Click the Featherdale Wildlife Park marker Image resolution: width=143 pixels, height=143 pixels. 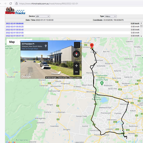(102, 83)
